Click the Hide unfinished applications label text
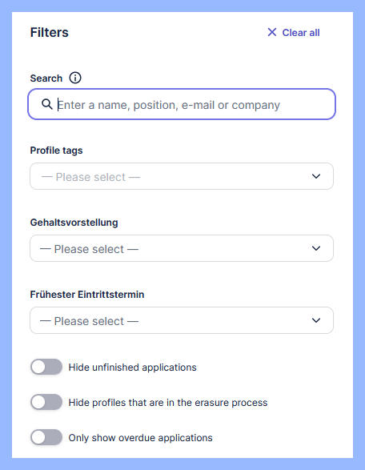The width and height of the screenshot is (365, 470). pyautogui.click(x=132, y=368)
